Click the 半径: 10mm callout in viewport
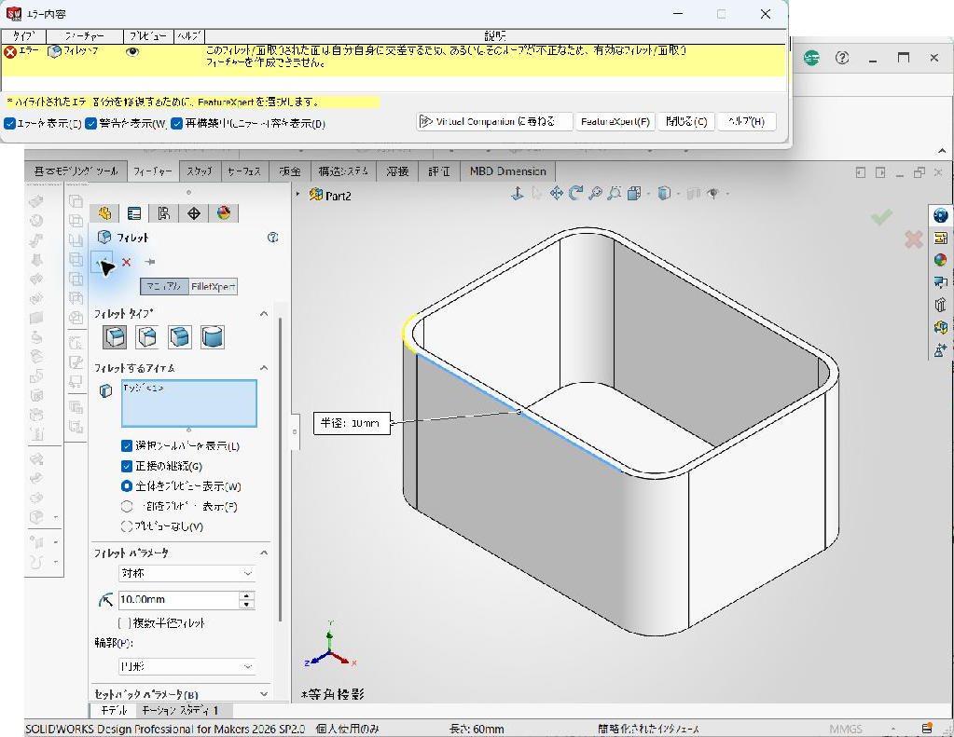 pyautogui.click(x=352, y=423)
